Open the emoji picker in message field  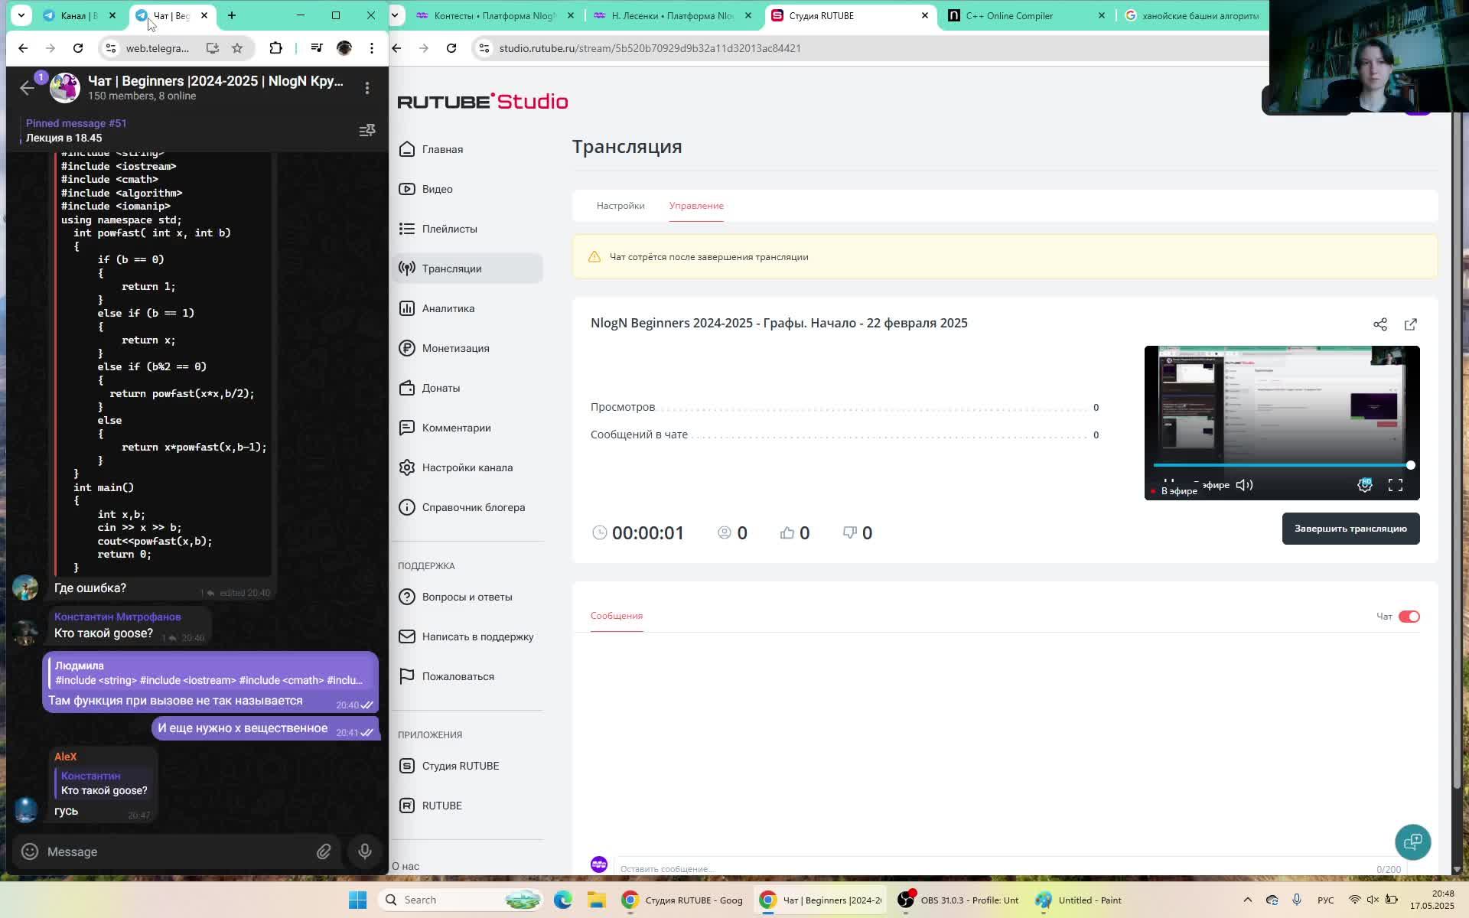click(30, 851)
